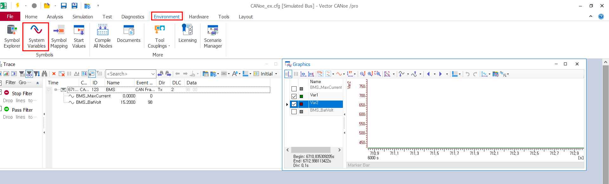Open the Documents window
The width and height of the screenshot is (609, 184).
pos(128,34)
